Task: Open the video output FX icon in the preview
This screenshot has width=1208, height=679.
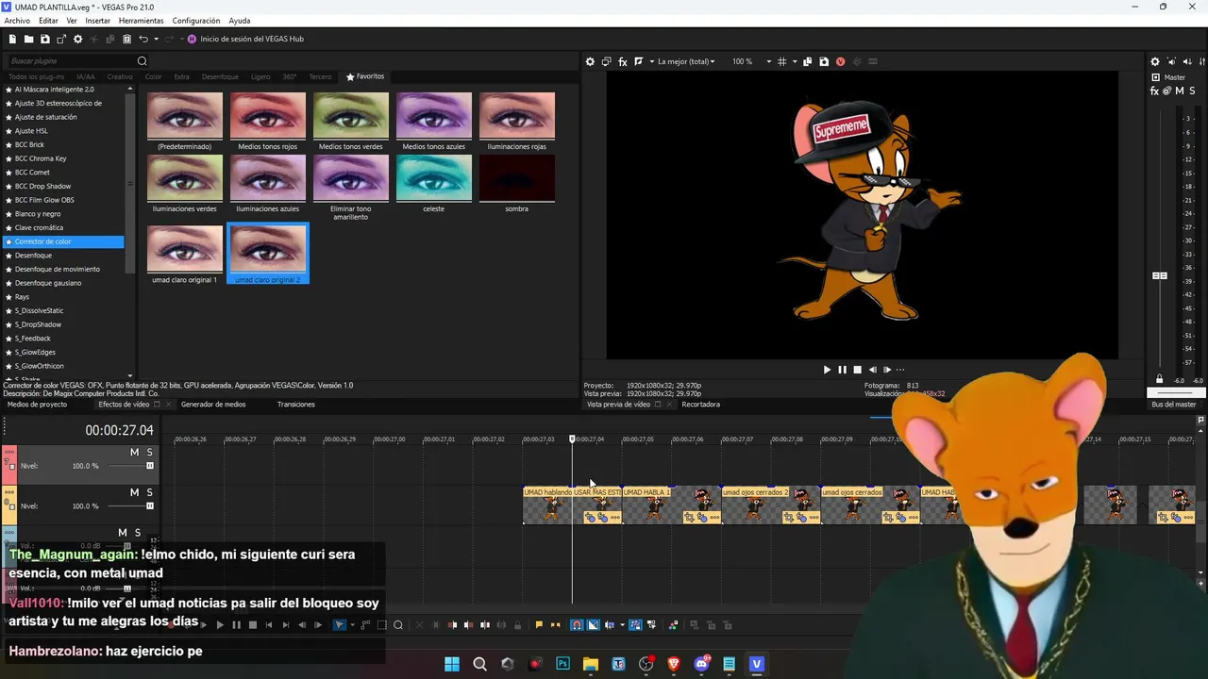Action: (x=622, y=61)
